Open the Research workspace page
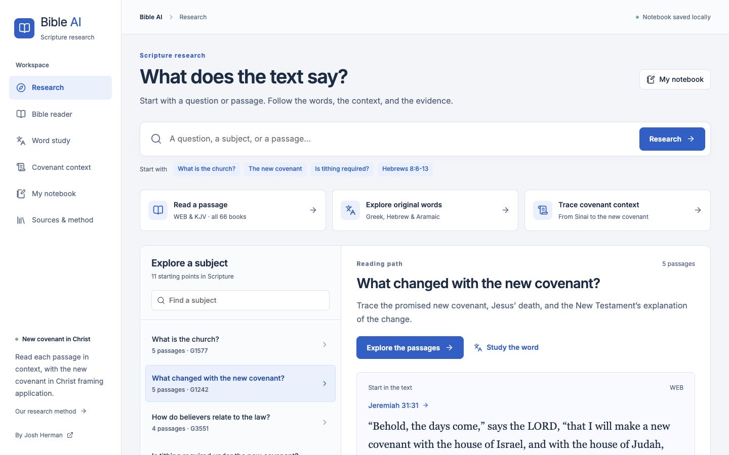The image size is (729, 455). point(60,87)
